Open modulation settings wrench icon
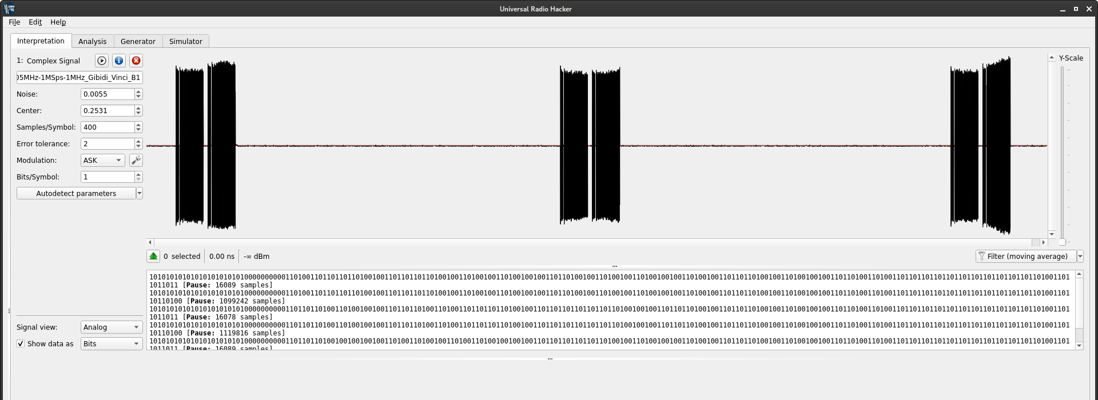The height and width of the screenshot is (400, 1098). coord(136,161)
